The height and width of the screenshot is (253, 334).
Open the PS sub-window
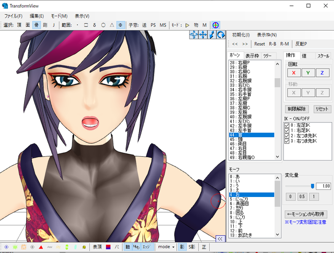pos(153,25)
